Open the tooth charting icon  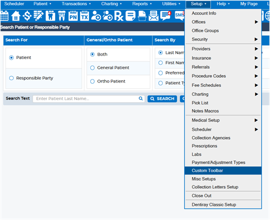pyautogui.click(x=50, y=16)
